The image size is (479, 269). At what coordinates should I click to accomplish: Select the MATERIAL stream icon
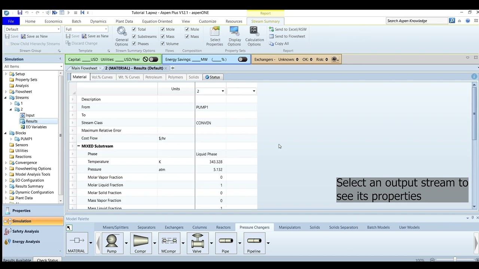point(76,243)
